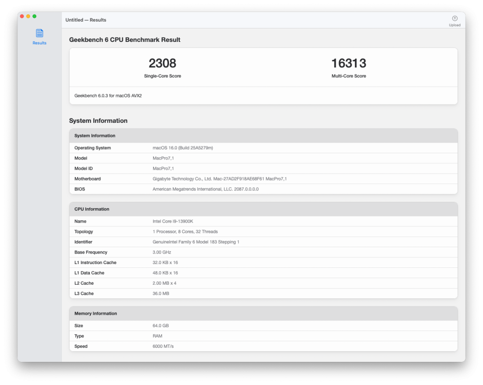
Task: Click the 'L1 Instruction Cache' row label
Action: coord(96,263)
